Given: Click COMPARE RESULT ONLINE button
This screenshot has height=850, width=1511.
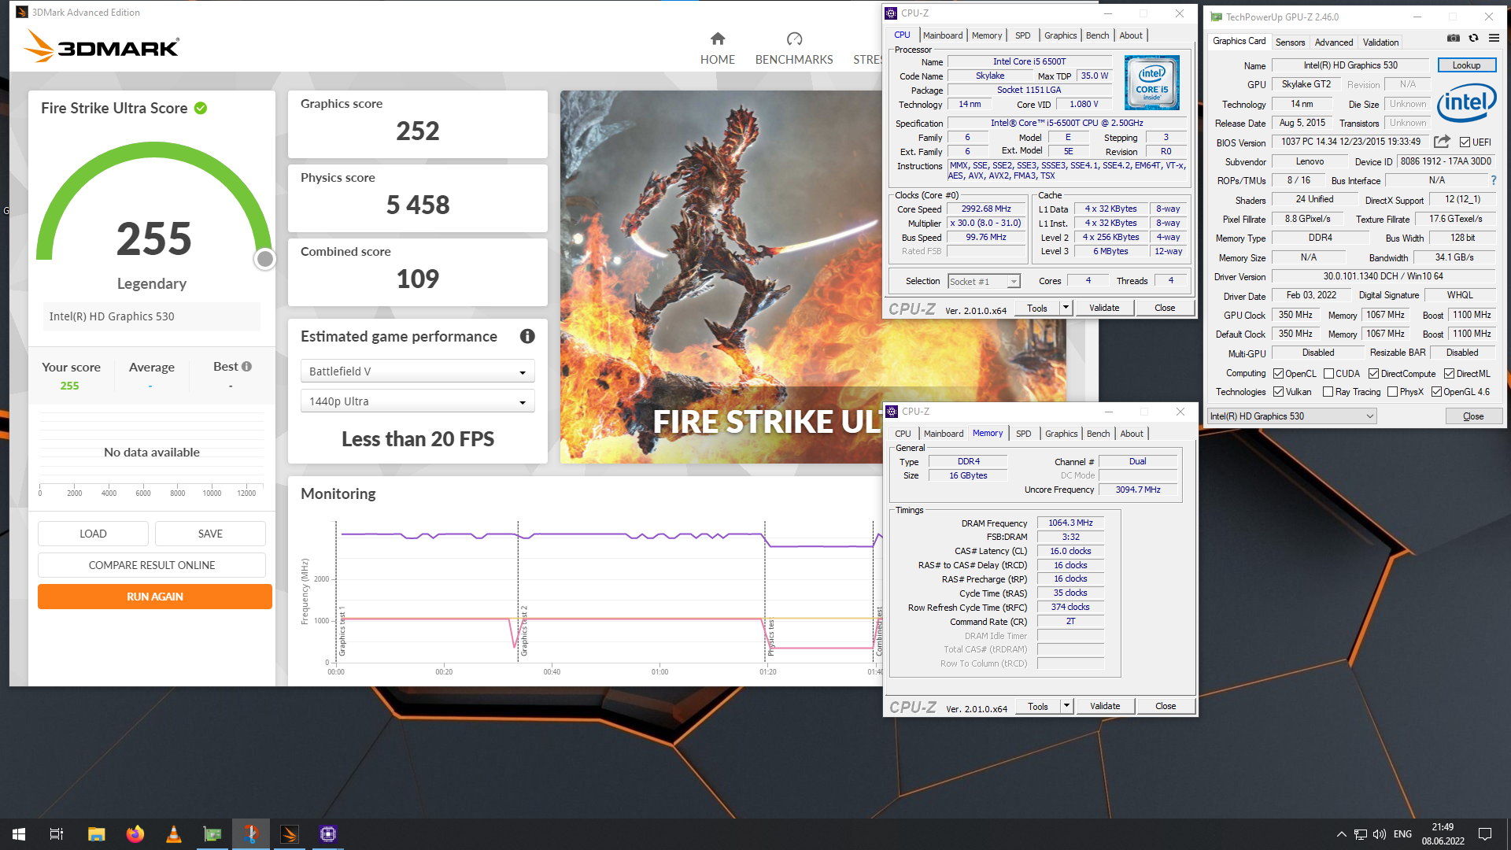Looking at the screenshot, I should tap(152, 565).
